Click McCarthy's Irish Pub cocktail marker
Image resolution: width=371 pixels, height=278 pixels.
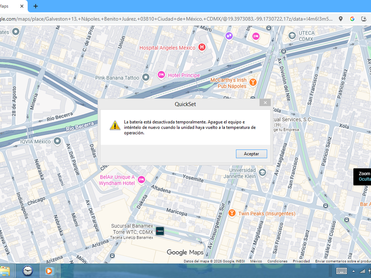click(x=253, y=82)
